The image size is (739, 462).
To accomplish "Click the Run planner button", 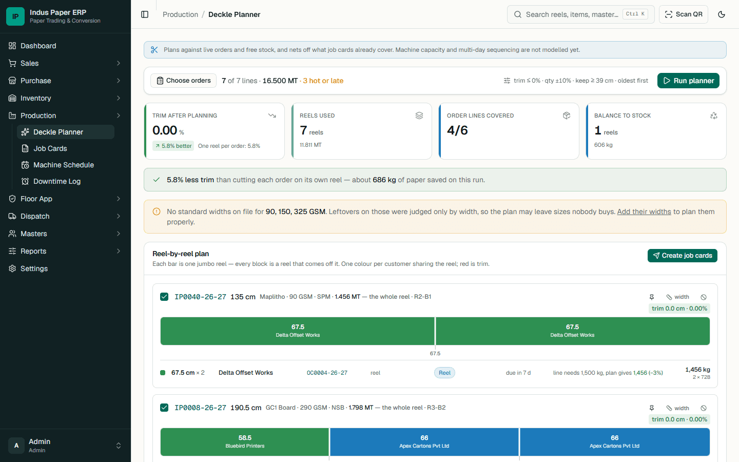I will [688, 81].
